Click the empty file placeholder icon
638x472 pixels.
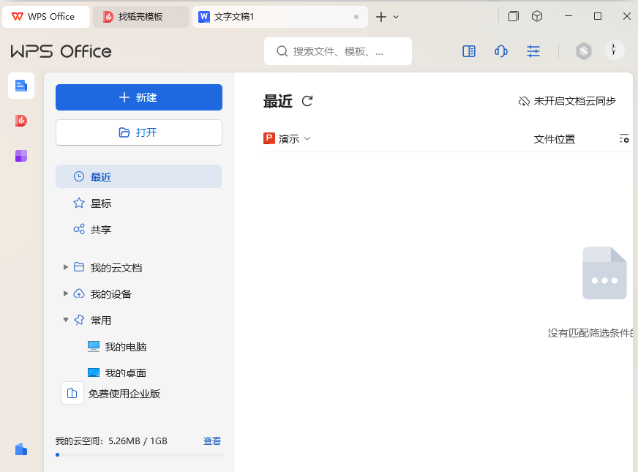pyautogui.click(x=604, y=273)
